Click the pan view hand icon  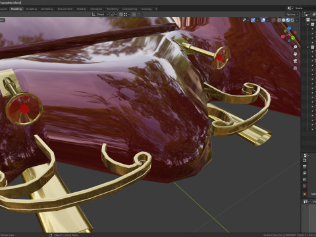(295, 54)
